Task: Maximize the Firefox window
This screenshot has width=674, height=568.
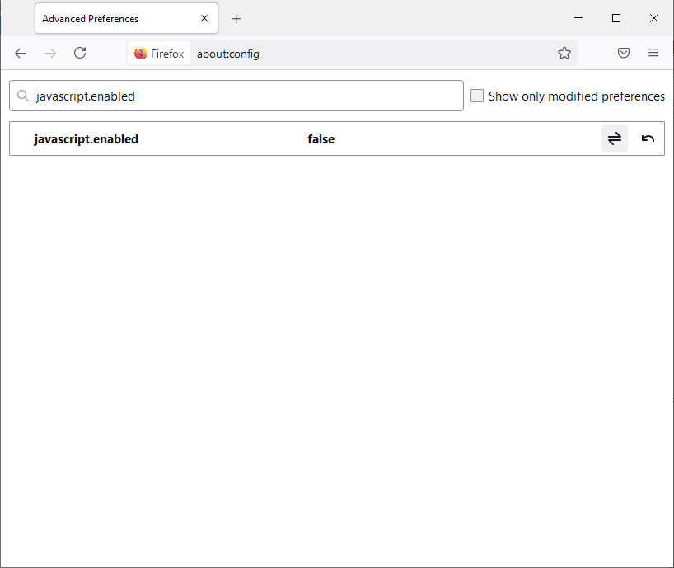Action: tap(615, 18)
